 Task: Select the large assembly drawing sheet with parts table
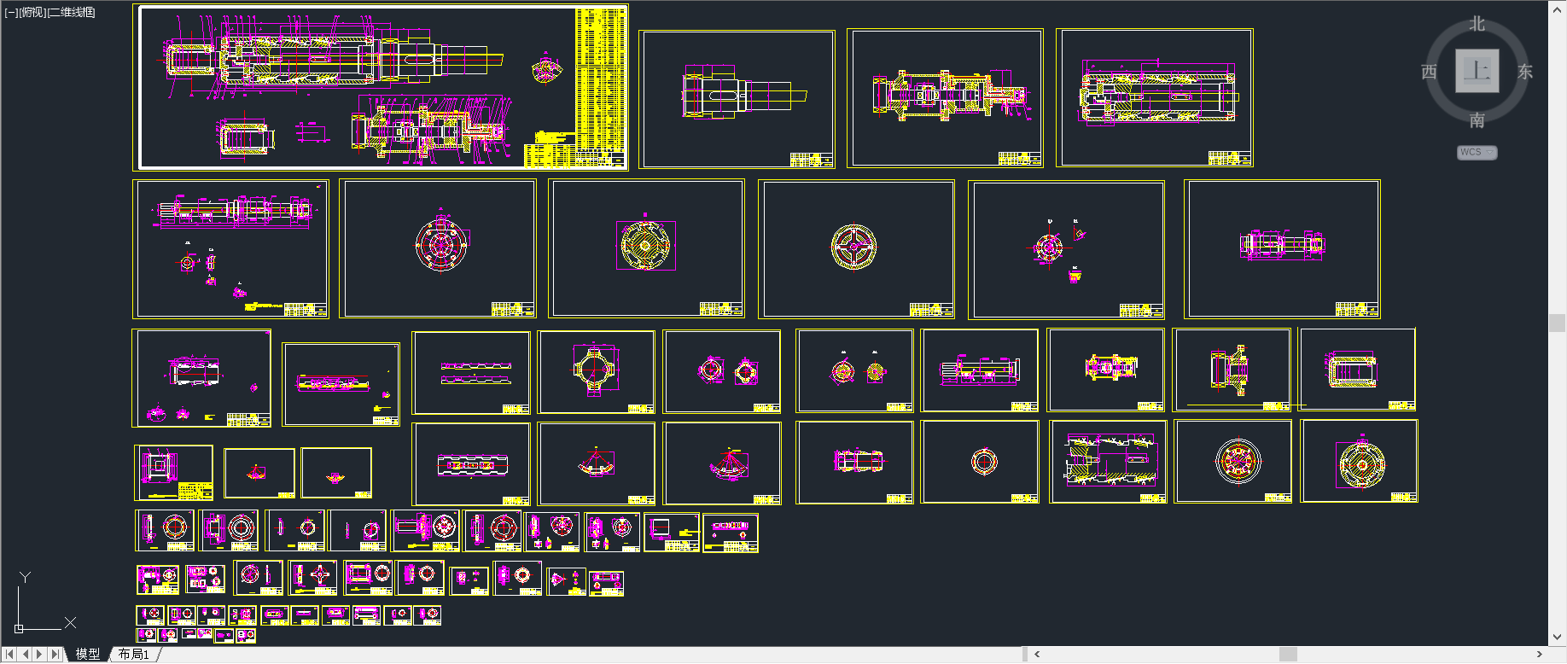(381, 87)
